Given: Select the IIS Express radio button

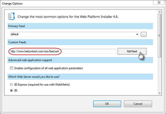Looking at the screenshot, I should 11,85.
